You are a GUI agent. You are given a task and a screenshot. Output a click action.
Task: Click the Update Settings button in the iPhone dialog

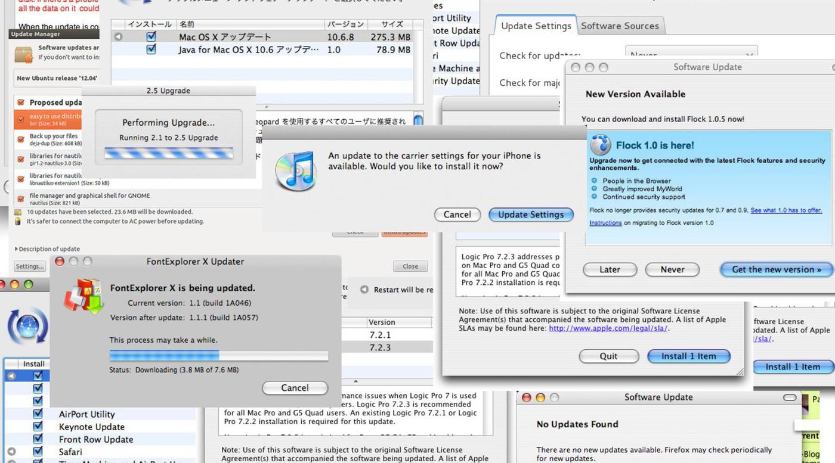pyautogui.click(x=531, y=215)
